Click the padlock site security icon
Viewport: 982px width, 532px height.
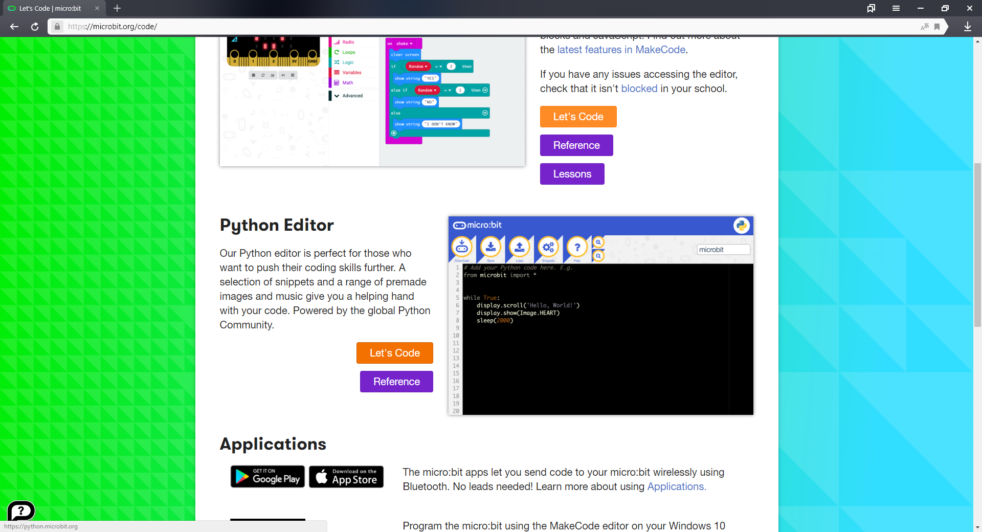tap(57, 27)
